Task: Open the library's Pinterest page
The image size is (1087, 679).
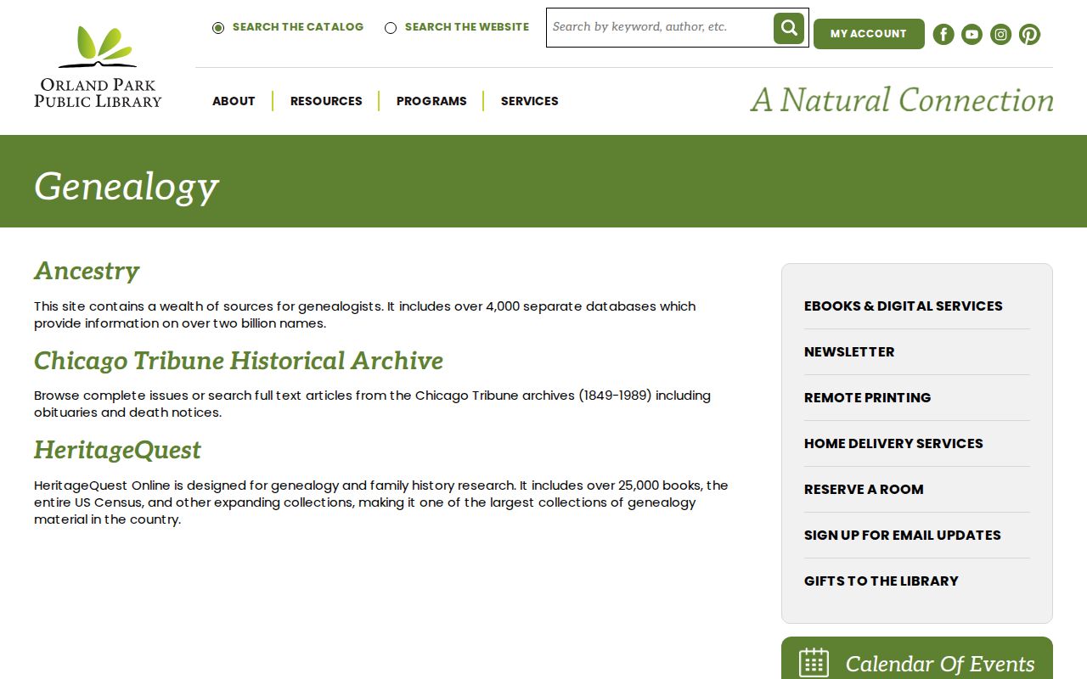Action: coord(1030,34)
